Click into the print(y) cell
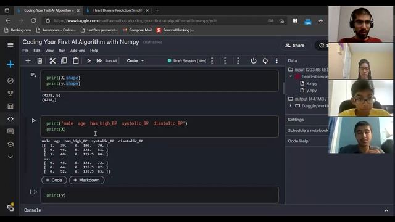This screenshot has height=222, width=395. pyautogui.click(x=159, y=195)
